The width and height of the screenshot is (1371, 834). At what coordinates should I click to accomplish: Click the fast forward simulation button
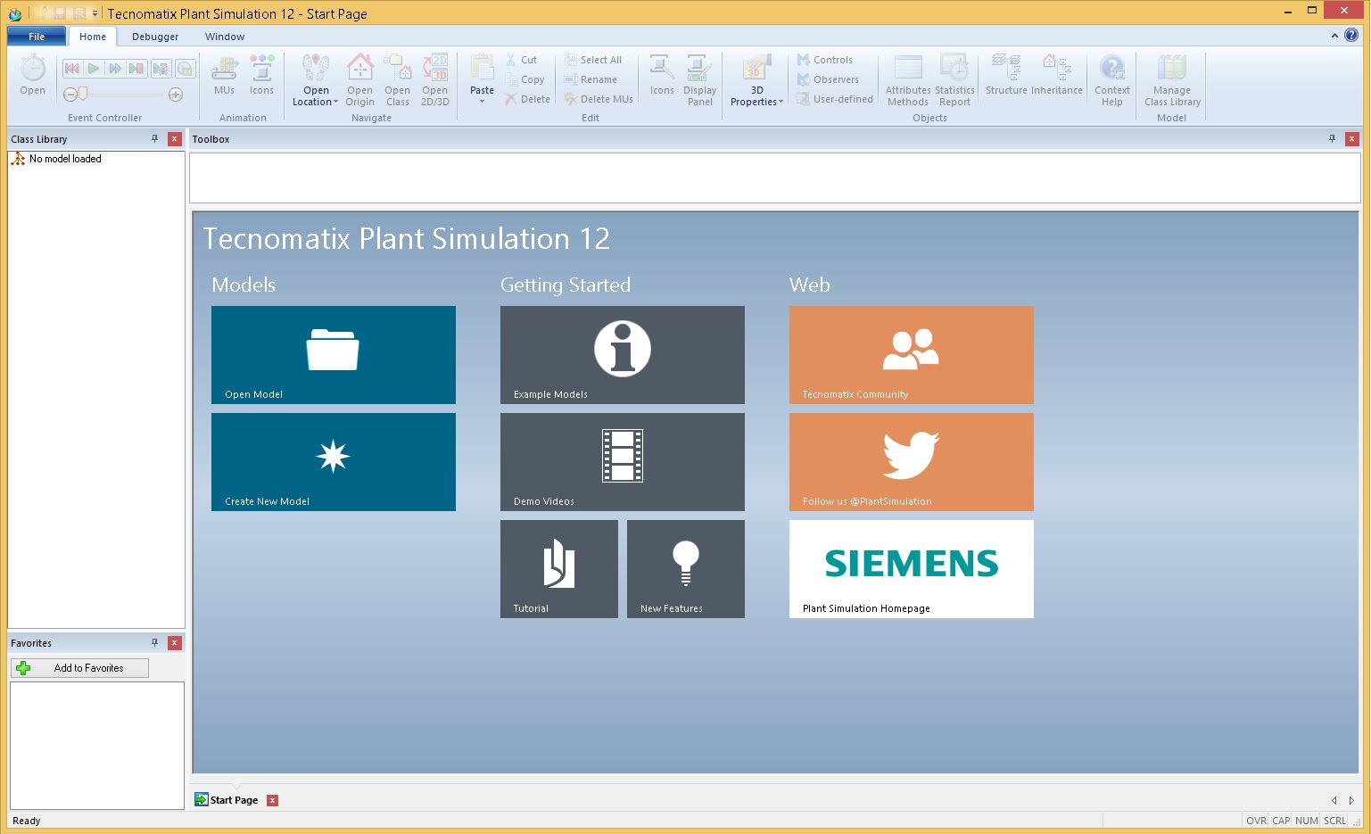click(x=115, y=69)
